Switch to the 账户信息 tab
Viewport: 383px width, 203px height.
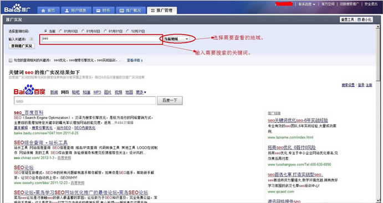(75, 11)
